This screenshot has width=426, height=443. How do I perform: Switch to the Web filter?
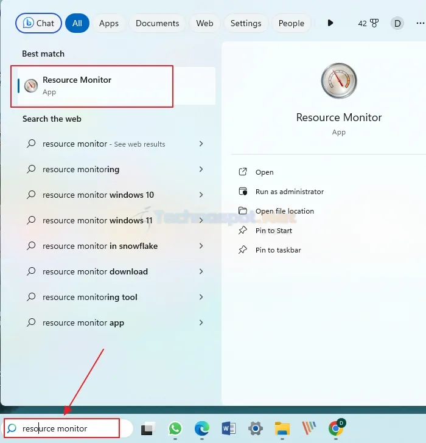tap(204, 23)
